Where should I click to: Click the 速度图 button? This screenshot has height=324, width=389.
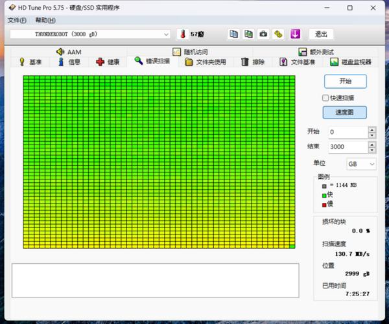[345, 112]
